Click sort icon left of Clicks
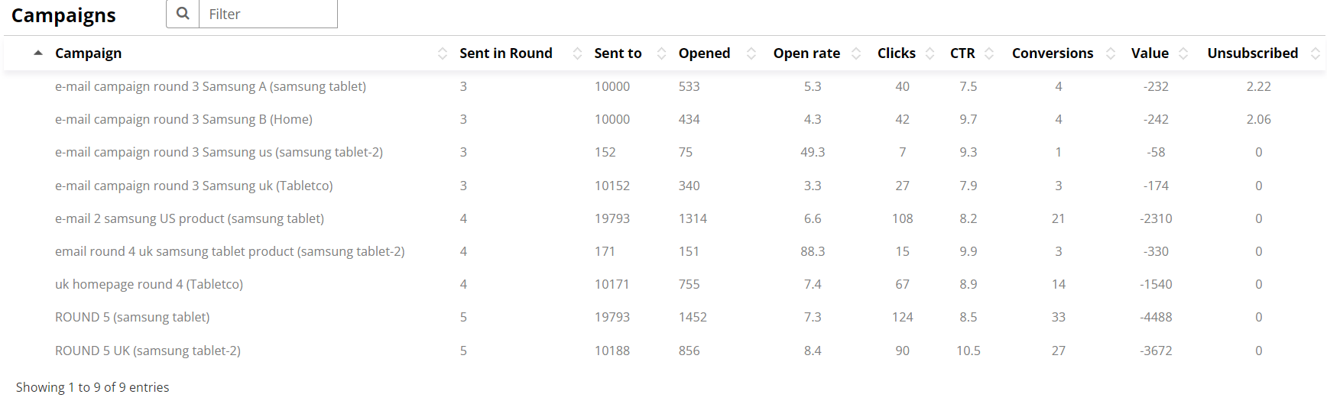This screenshot has height=404, width=1327. pos(856,53)
